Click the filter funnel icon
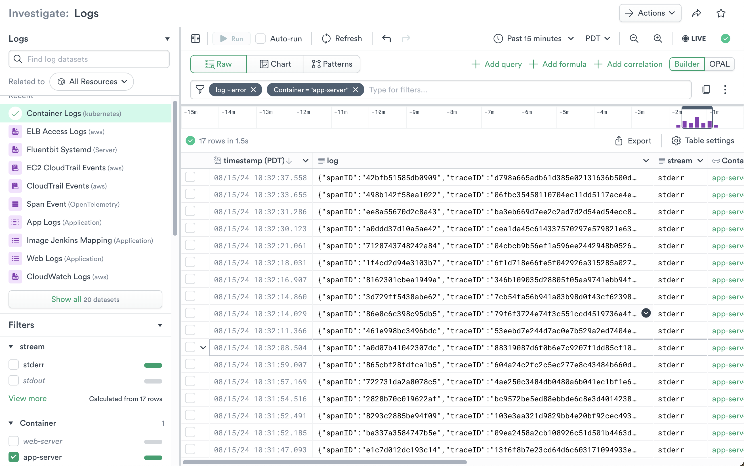The height and width of the screenshot is (466, 744). [x=200, y=90]
